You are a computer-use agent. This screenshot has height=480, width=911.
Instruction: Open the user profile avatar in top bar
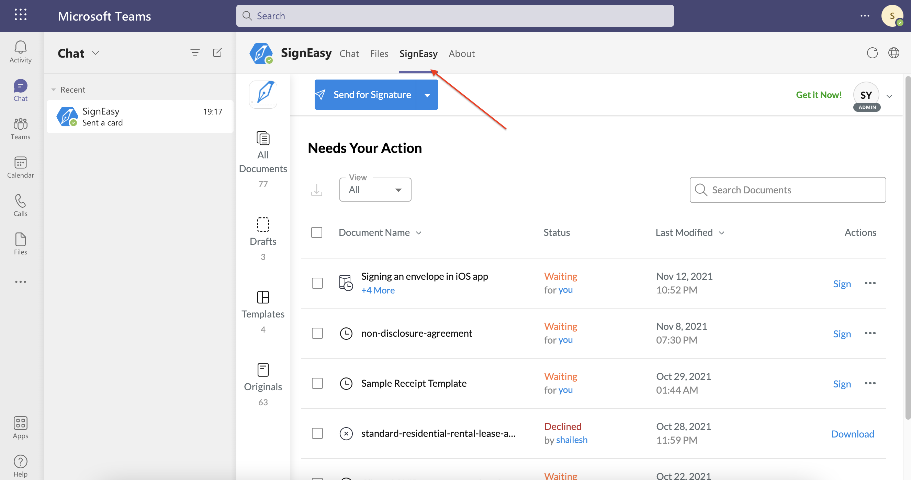[892, 15]
